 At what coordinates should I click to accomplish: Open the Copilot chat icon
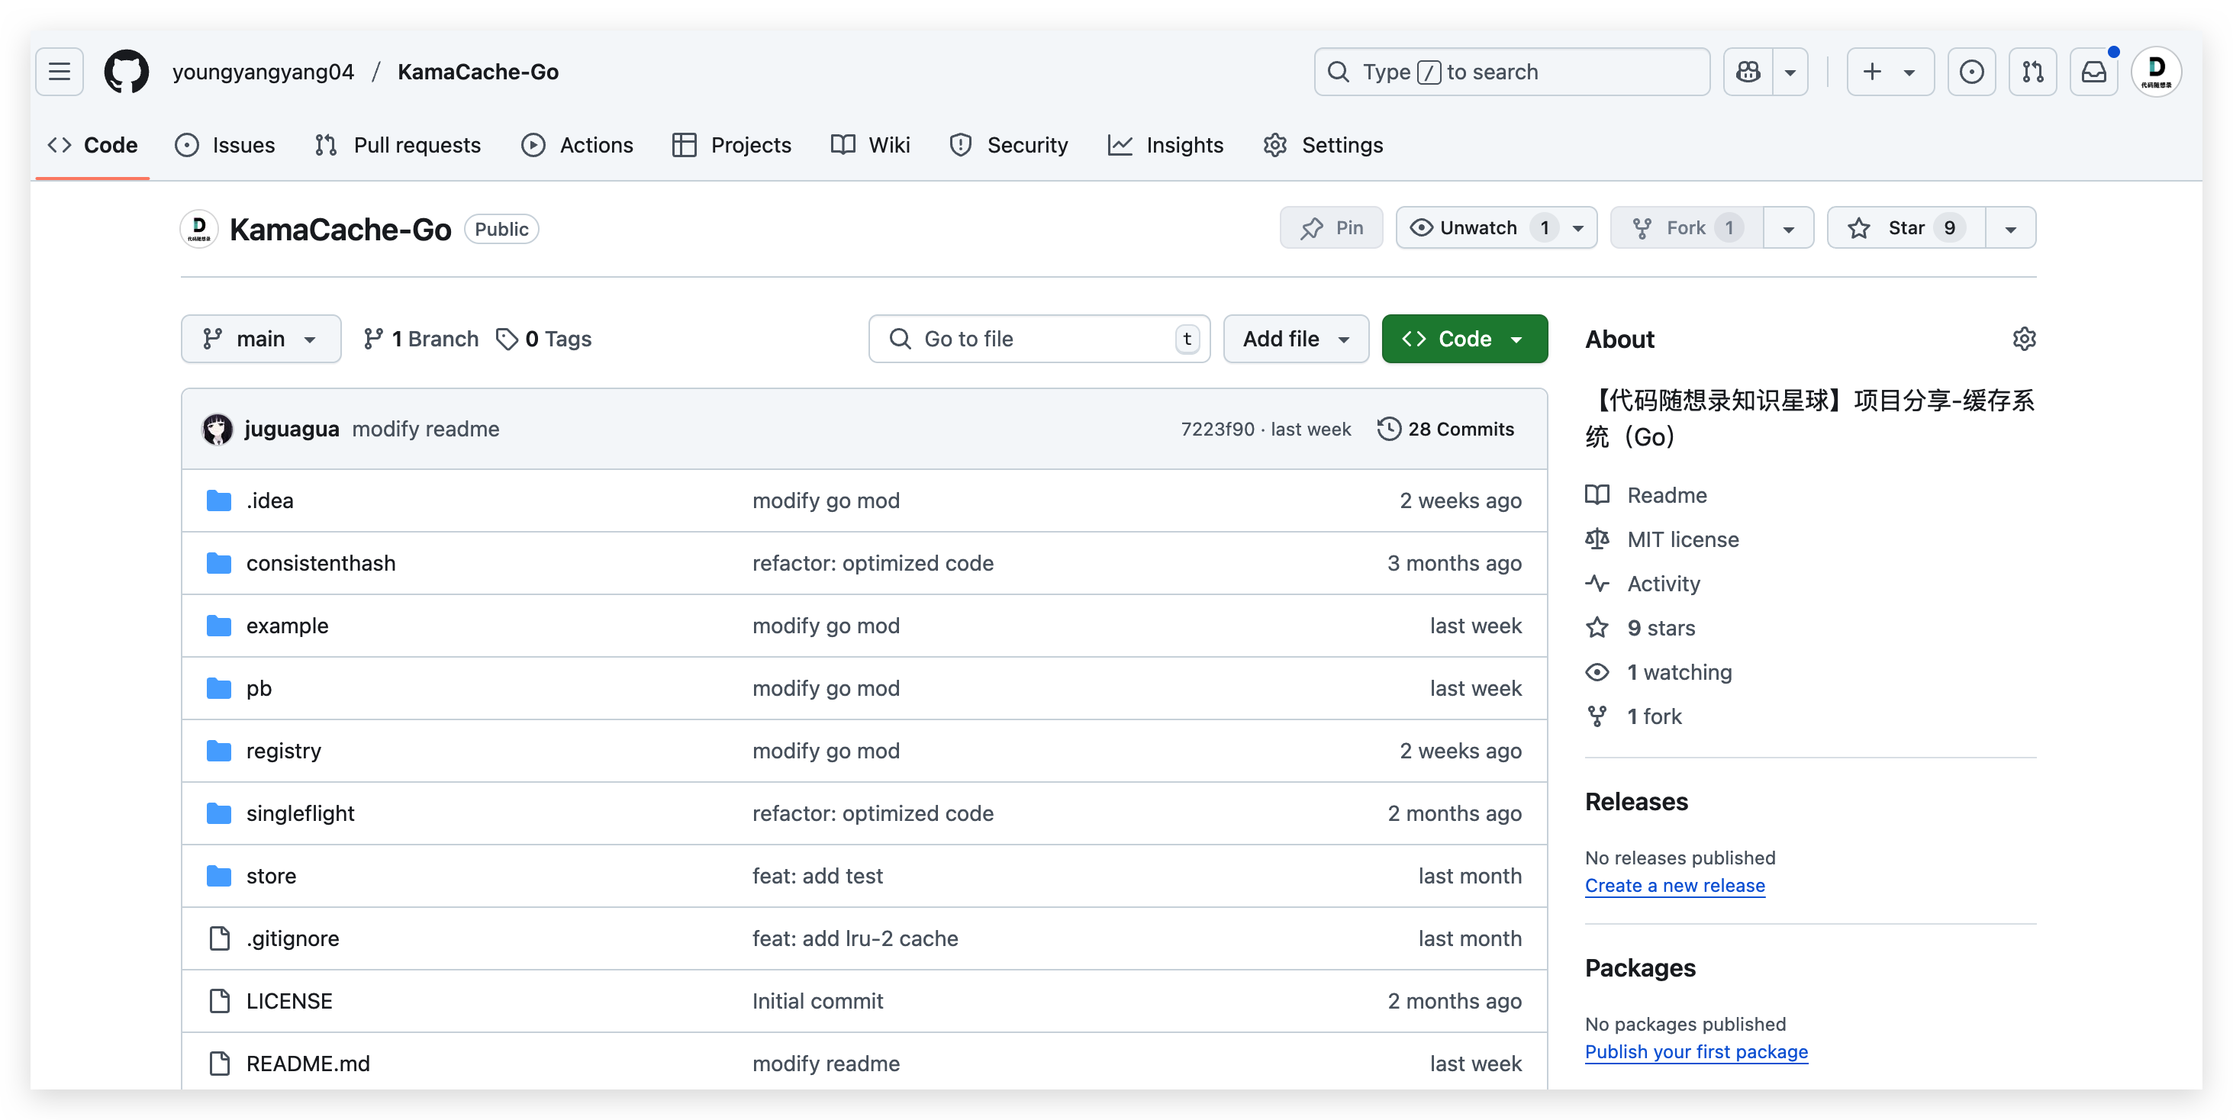tap(1748, 71)
